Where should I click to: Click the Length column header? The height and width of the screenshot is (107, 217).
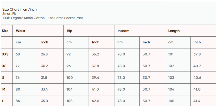point(174,31)
